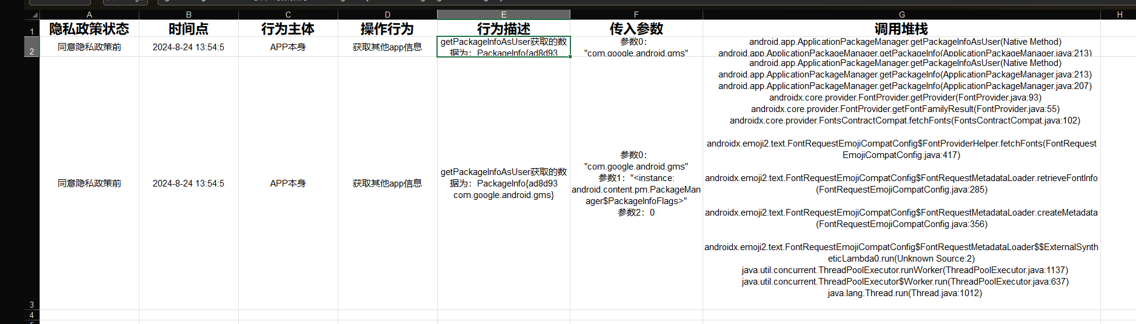
Task: Select the APP本身 cell in row 3
Action: 288,183
